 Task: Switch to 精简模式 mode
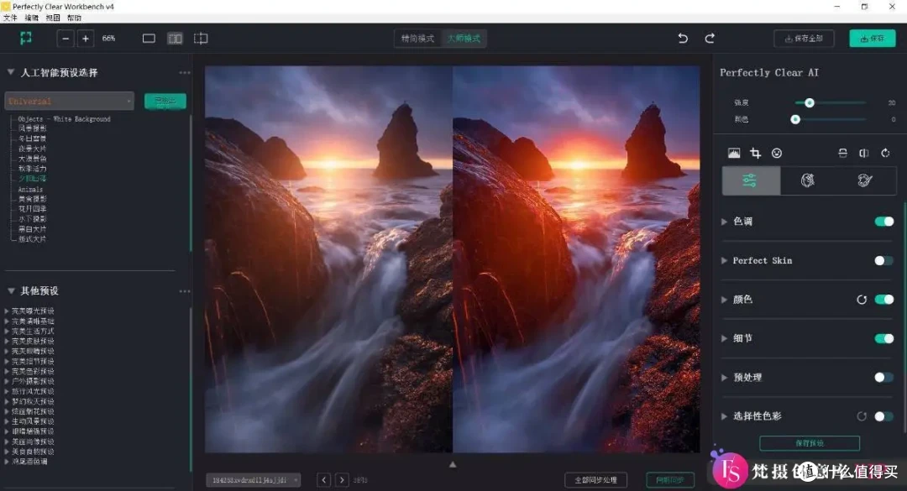click(x=417, y=39)
